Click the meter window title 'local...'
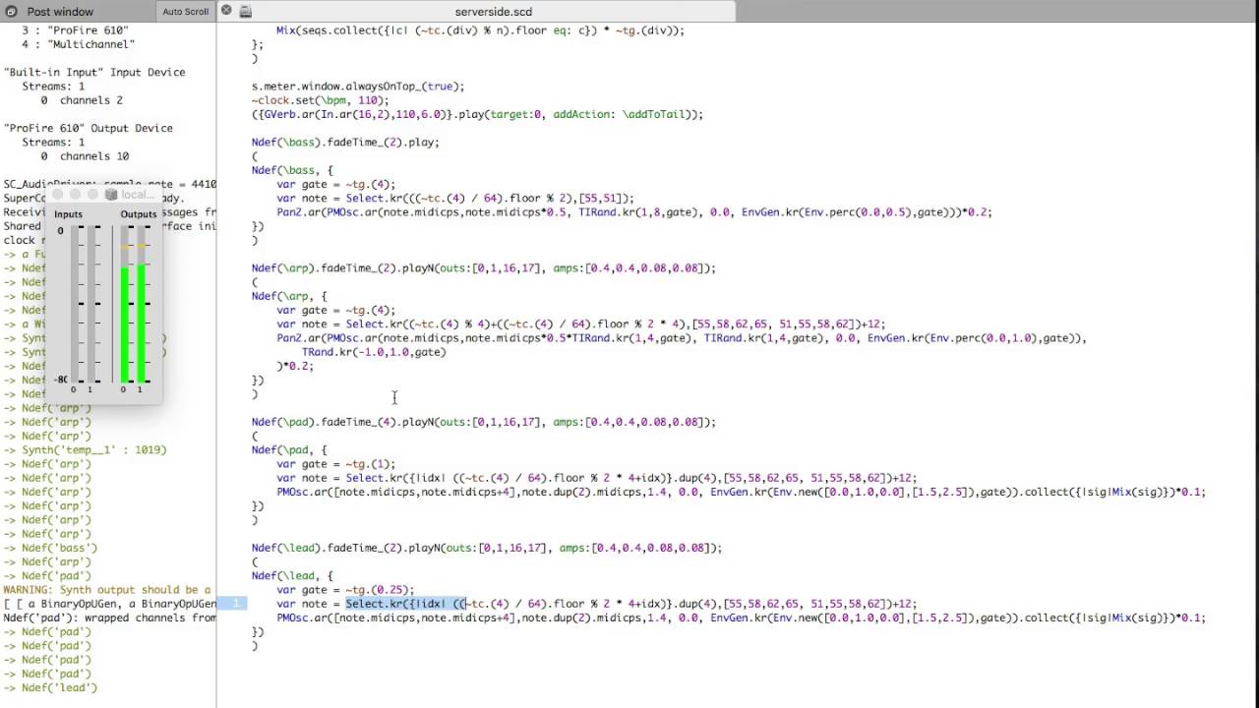Image resolution: width=1259 pixels, height=708 pixels. [137, 195]
